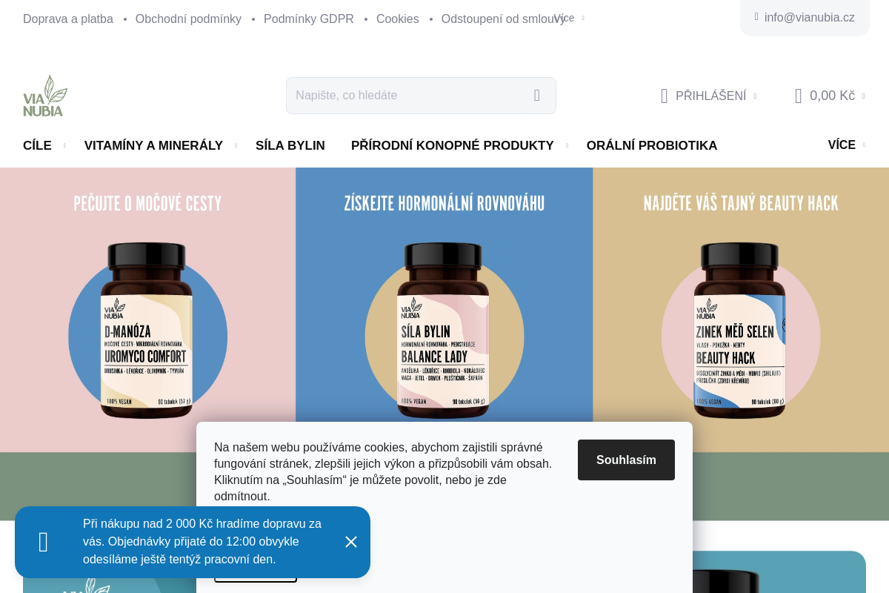Expand the CÍLE menu arrow
This screenshot has height=593, width=889.
point(64,146)
